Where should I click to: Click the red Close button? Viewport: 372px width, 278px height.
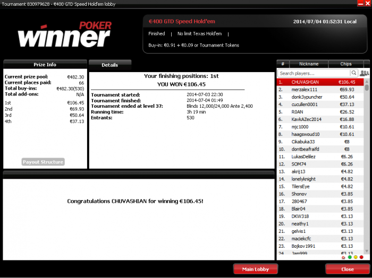(348, 269)
